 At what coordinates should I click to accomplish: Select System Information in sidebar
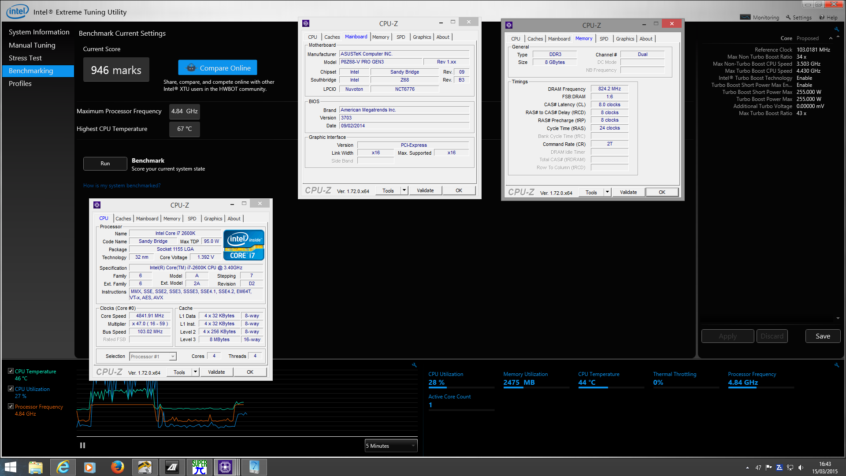click(x=39, y=32)
